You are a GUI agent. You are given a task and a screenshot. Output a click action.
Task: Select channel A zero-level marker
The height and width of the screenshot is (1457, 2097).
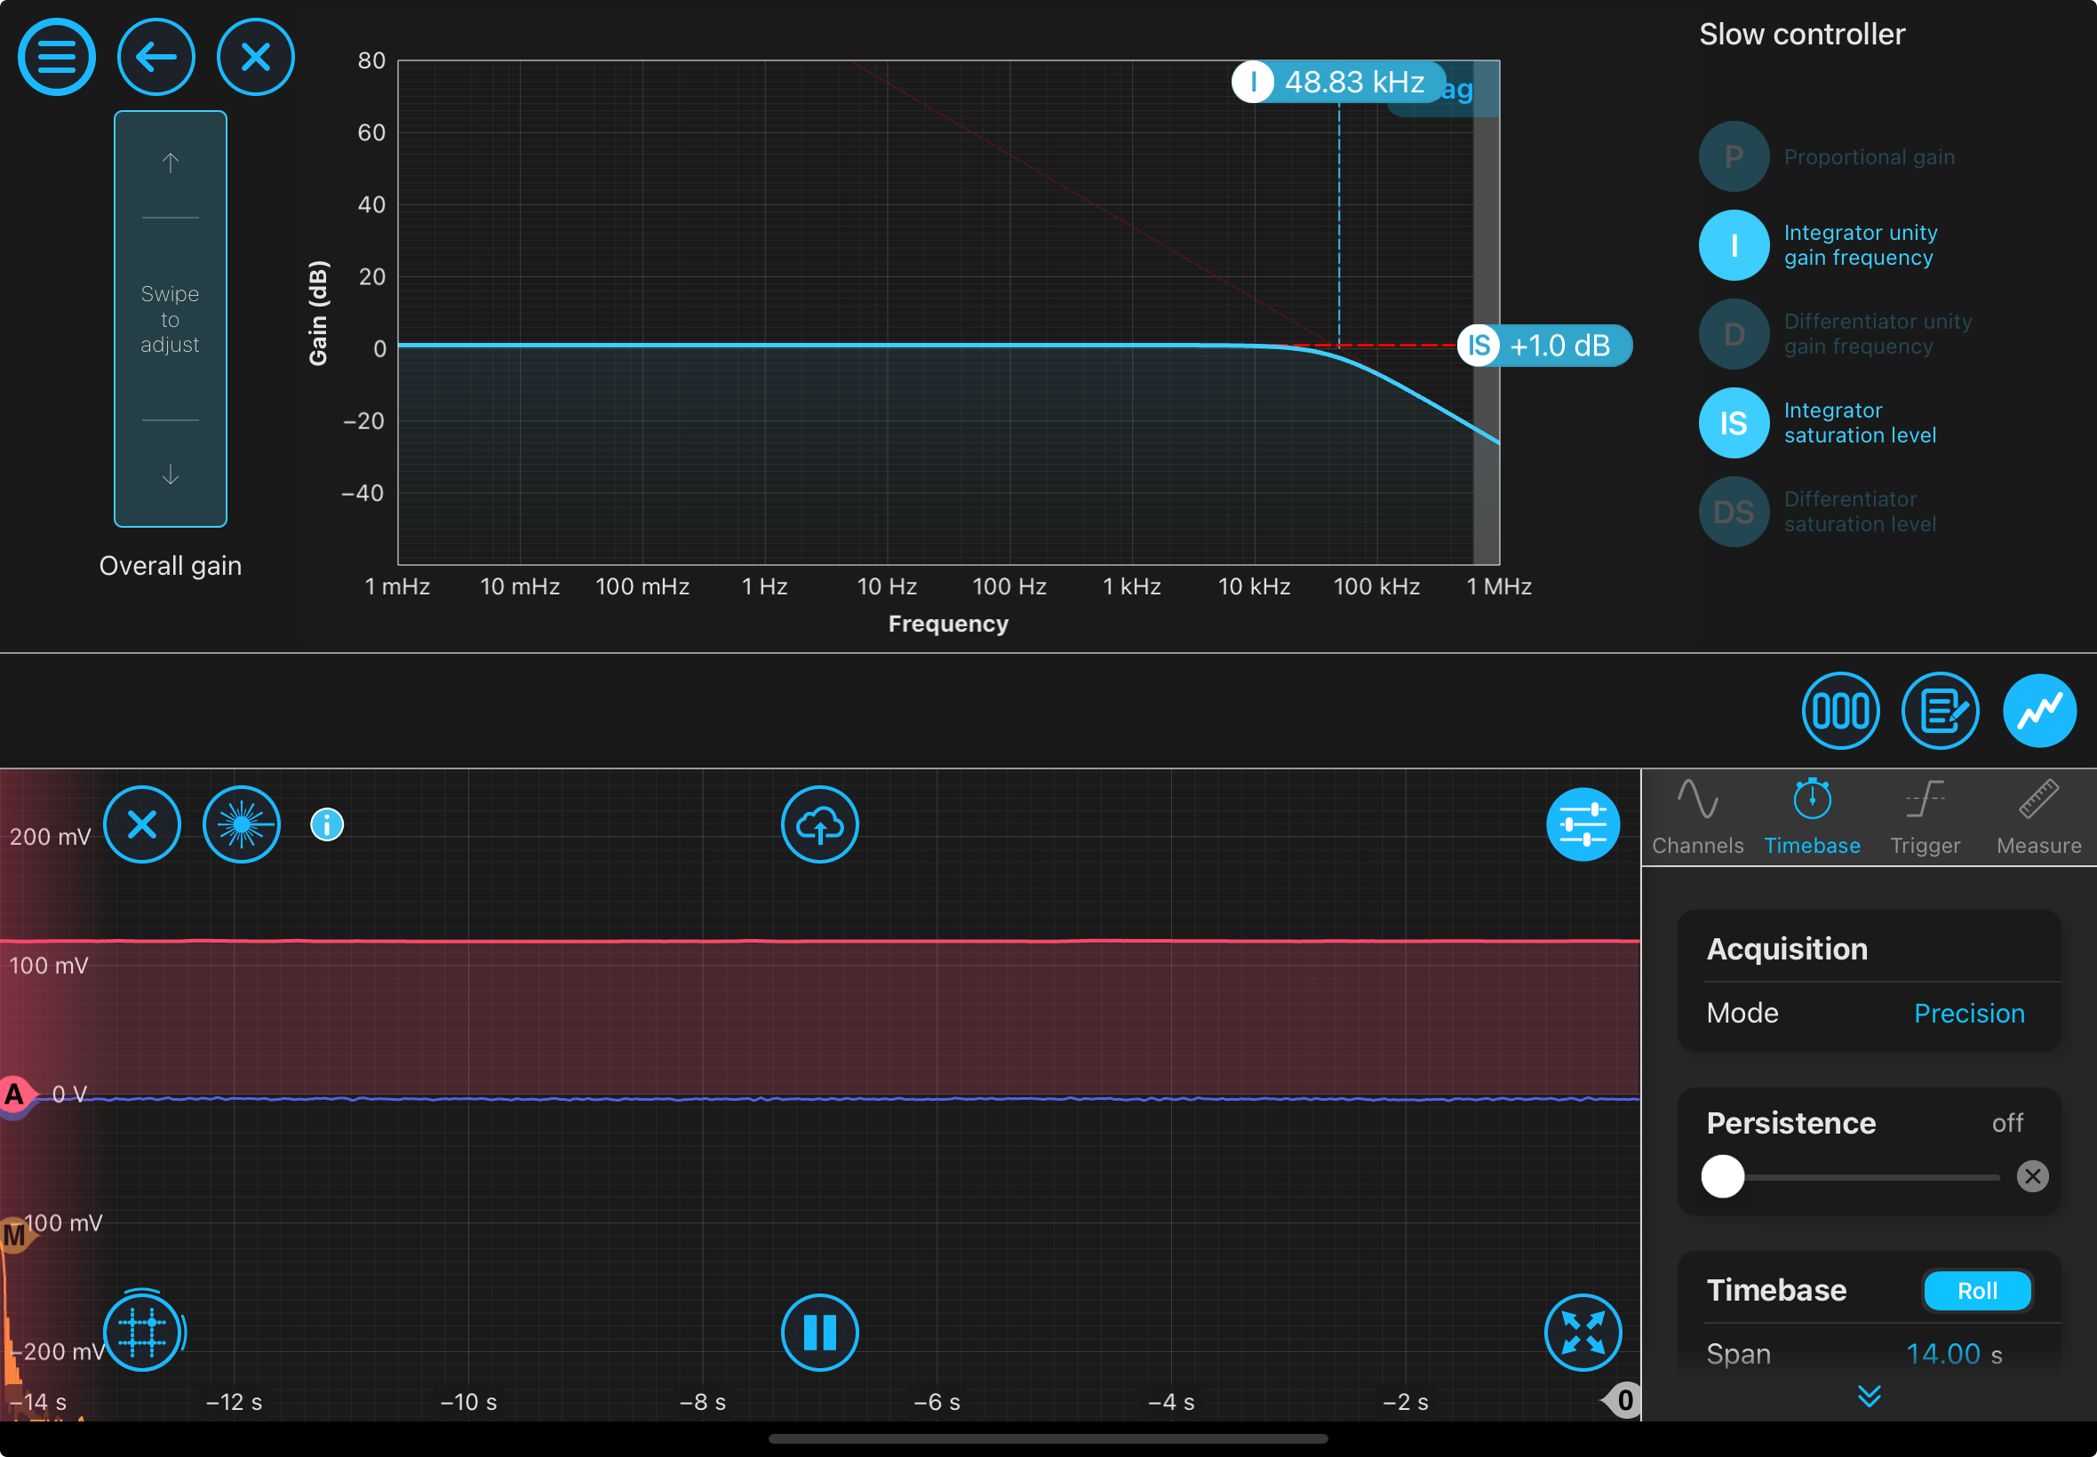pos(14,1094)
